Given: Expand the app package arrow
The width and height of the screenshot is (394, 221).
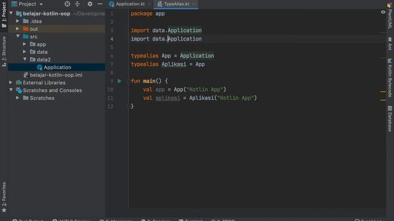Looking at the screenshot, I should click(x=25, y=44).
